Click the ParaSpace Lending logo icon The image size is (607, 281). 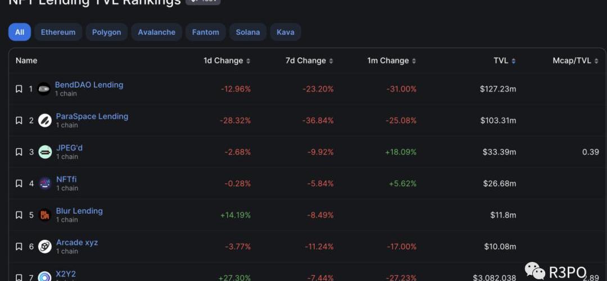coord(45,120)
